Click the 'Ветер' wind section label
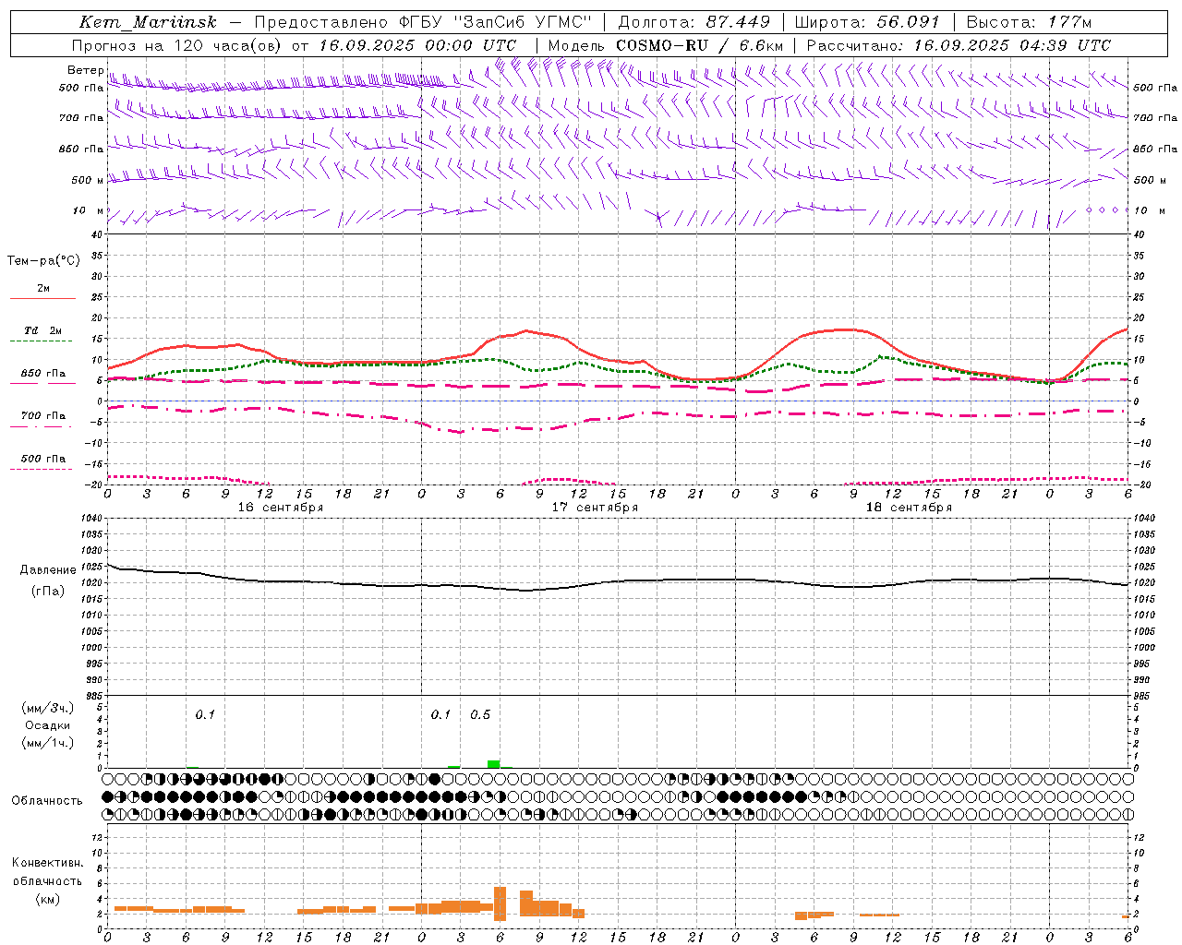The height and width of the screenshot is (945, 1182). click(x=85, y=70)
